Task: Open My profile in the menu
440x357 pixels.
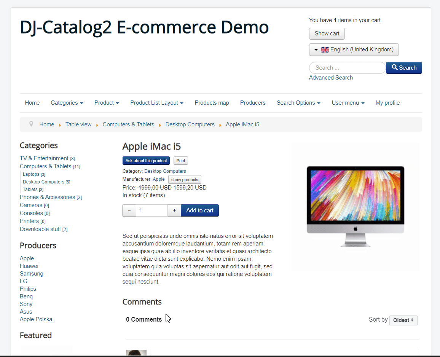Action: click(x=387, y=103)
